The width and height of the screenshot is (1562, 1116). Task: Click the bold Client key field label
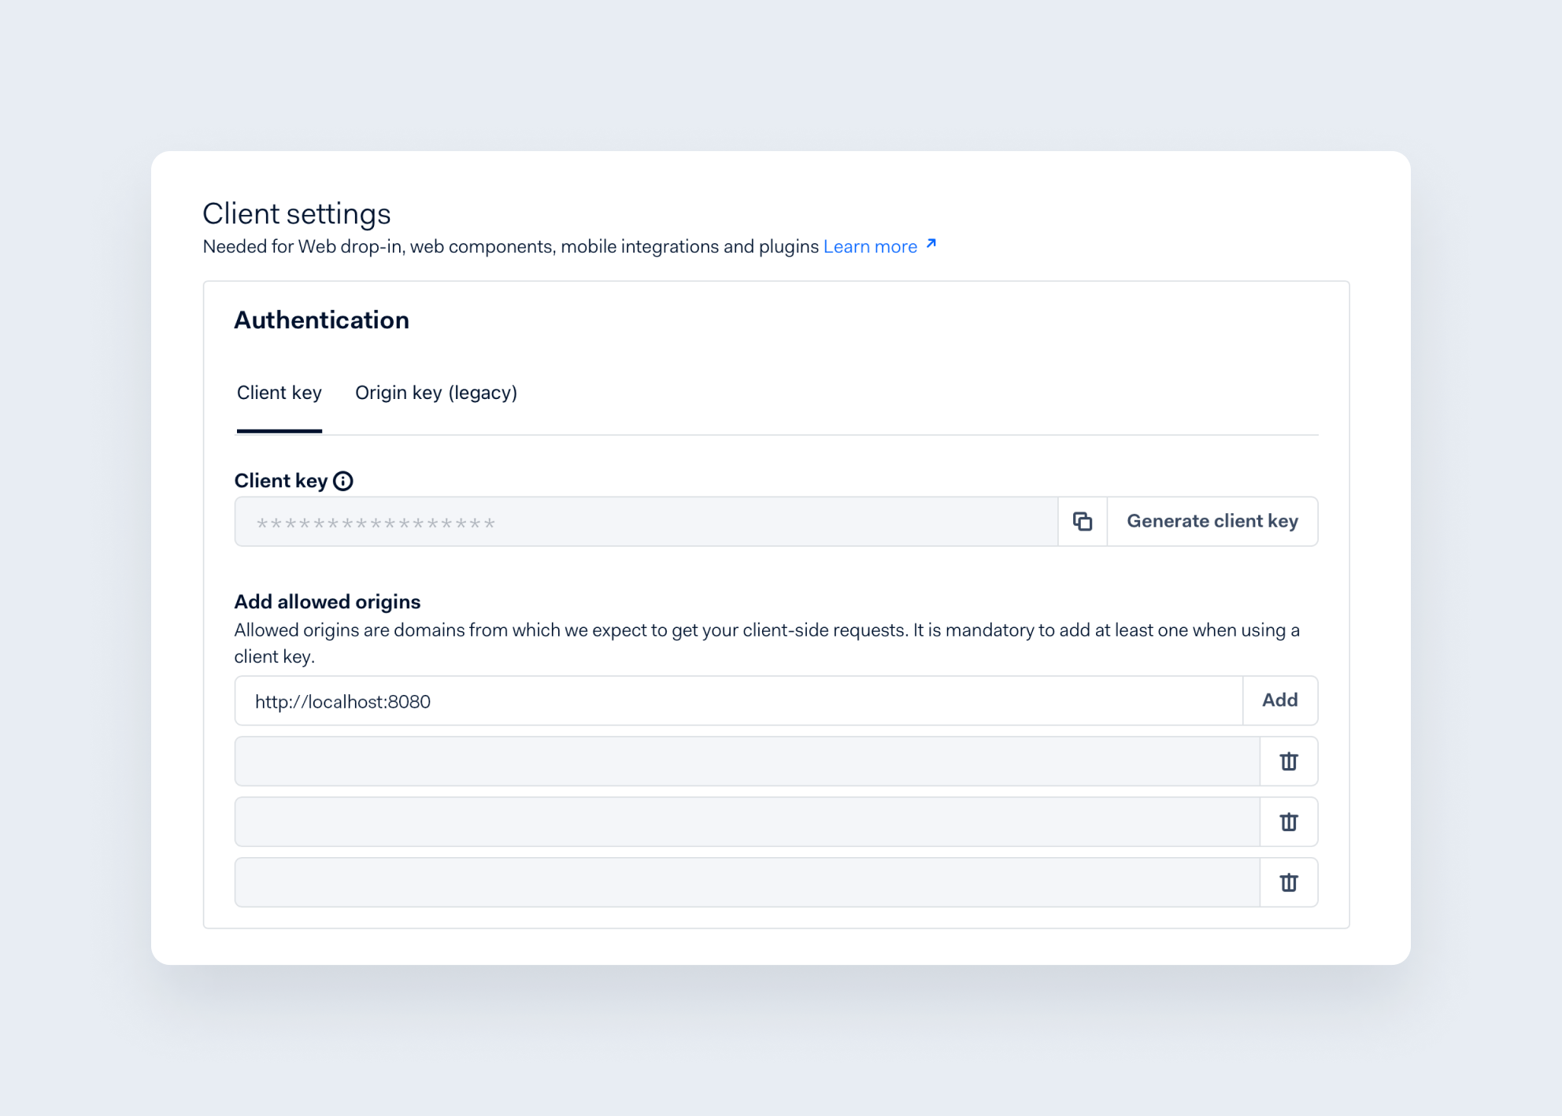click(x=280, y=481)
